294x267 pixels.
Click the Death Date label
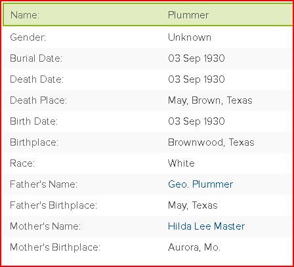37,79
